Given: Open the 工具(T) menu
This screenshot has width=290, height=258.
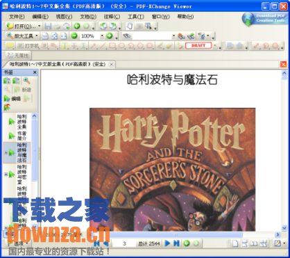Looking at the screenshot, I should [x=136, y=17].
